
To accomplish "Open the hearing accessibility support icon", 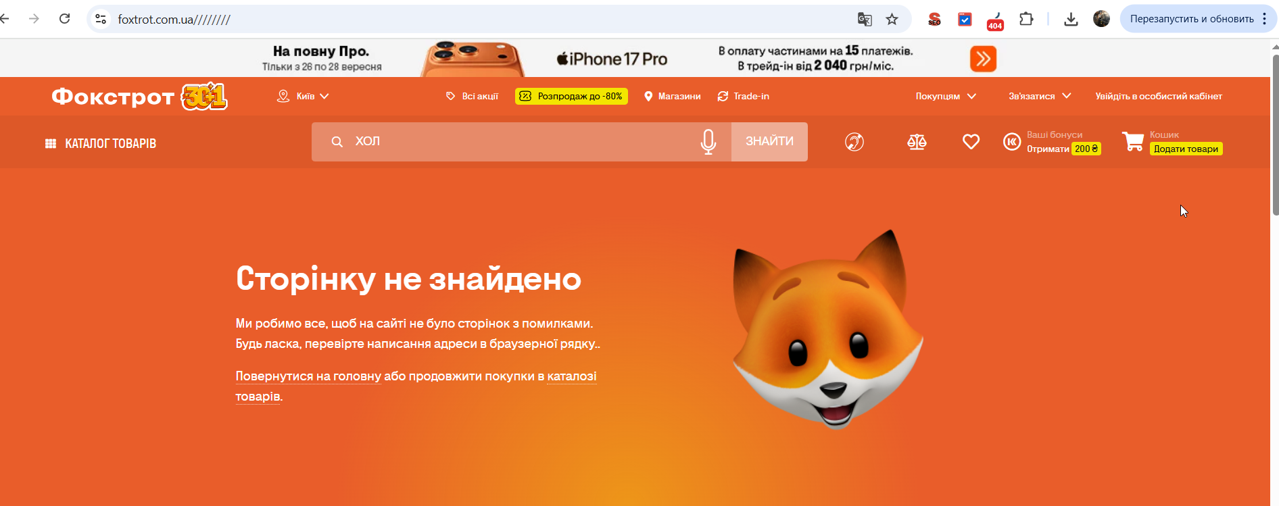I will [x=854, y=142].
